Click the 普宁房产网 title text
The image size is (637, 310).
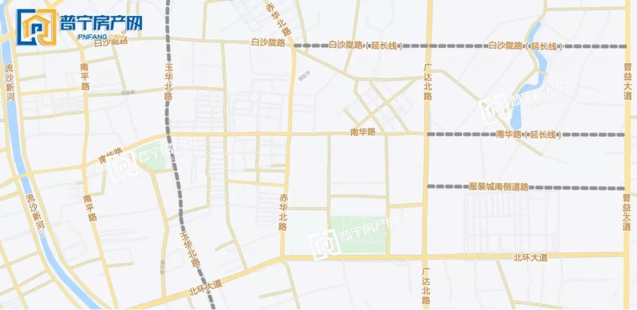(x=101, y=24)
